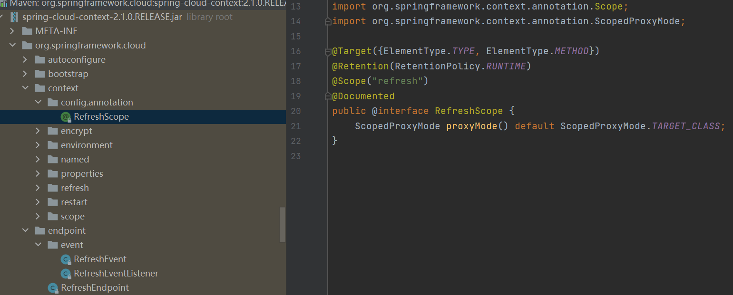
Task: Collapse the endpoint package
Action: [25, 231]
